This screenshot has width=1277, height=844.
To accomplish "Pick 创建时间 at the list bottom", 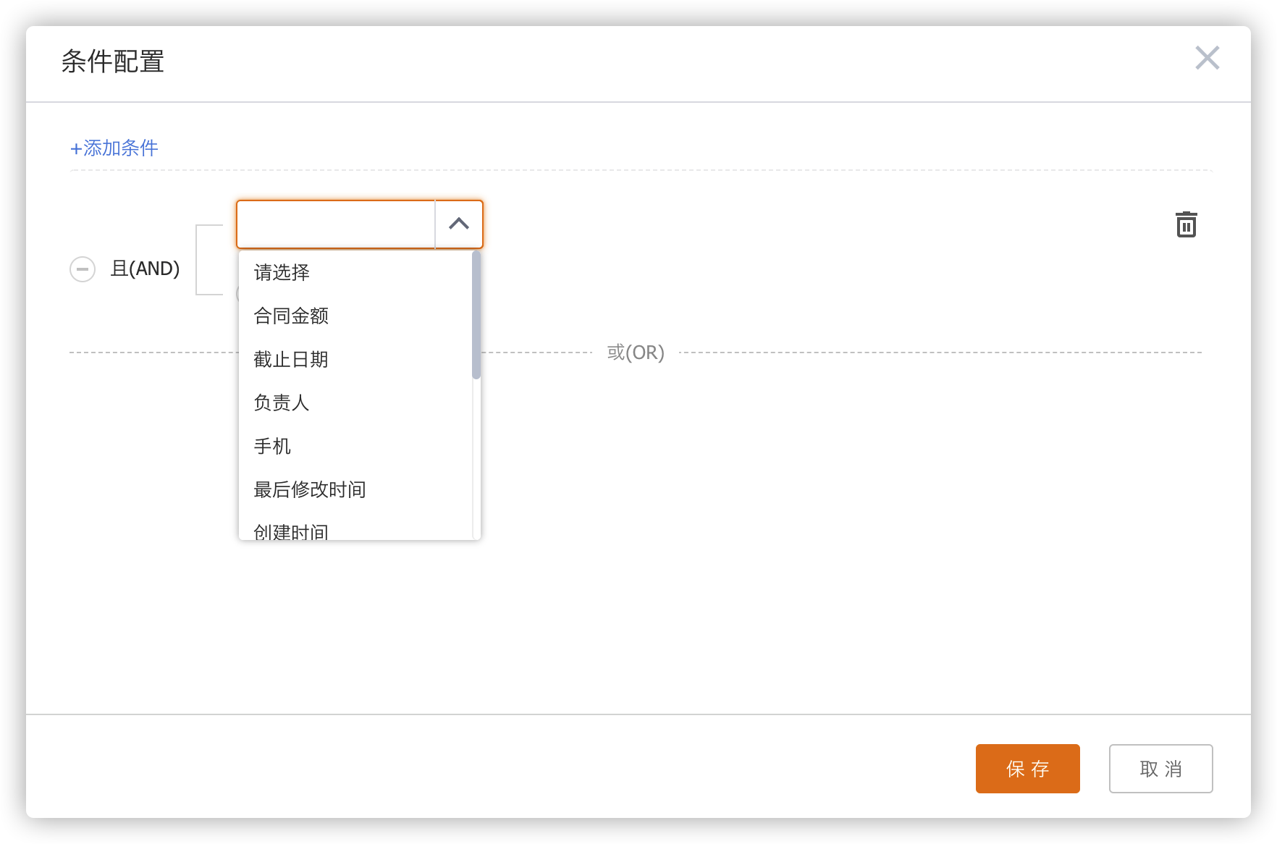I will tap(291, 531).
